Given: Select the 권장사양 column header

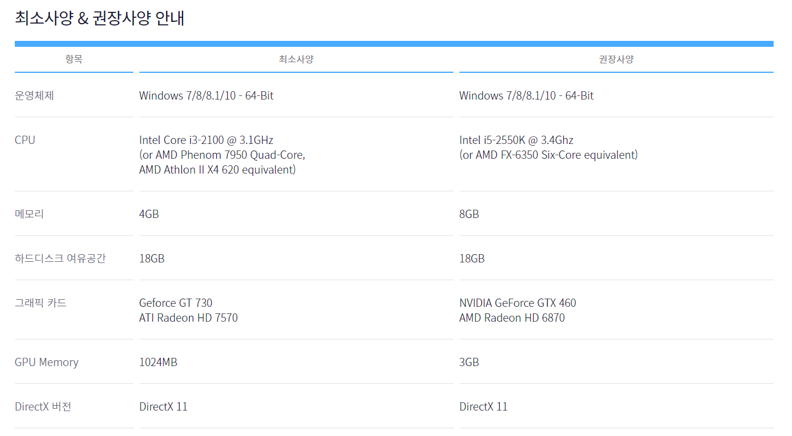Looking at the screenshot, I should tap(617, 59).
